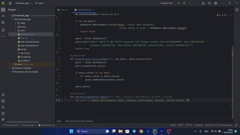Screen dimensions: 240x135
Task: Open the Project view dropdown
Action: (13, 10)
